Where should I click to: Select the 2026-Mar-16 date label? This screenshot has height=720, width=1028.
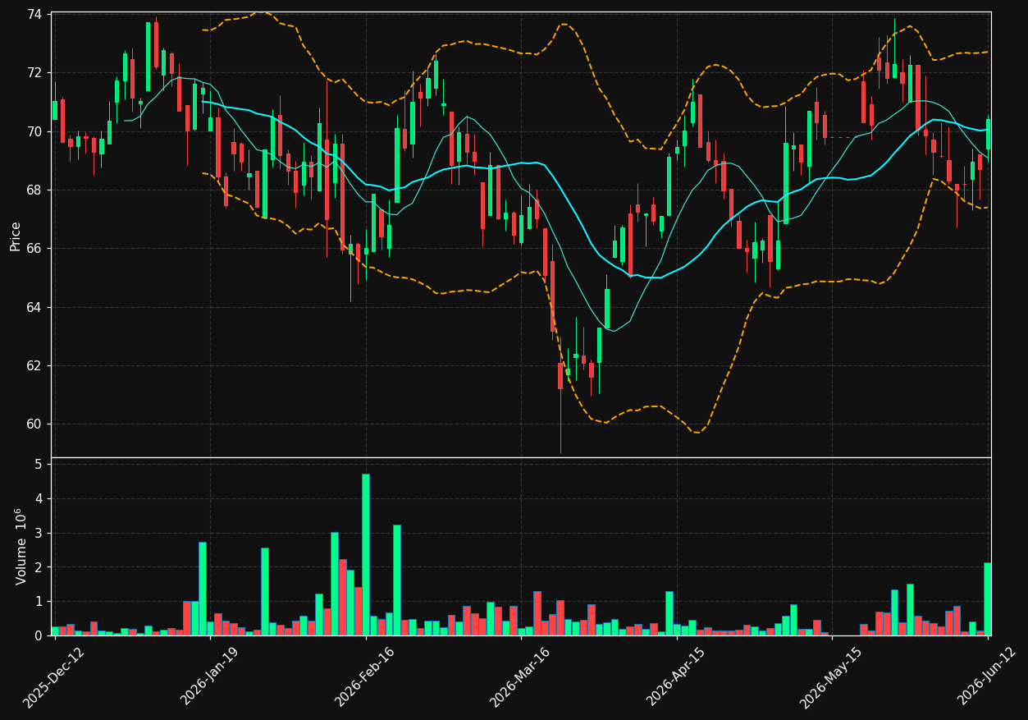(519, 678)
